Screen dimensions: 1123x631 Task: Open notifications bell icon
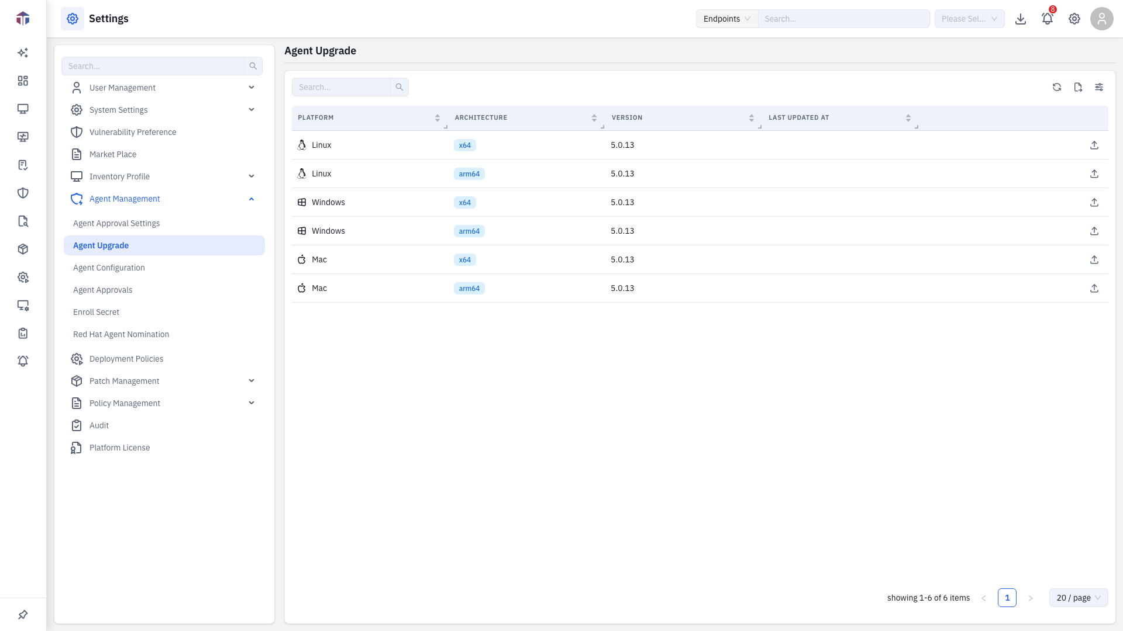pyautogui.click(x=1048, y=19)
